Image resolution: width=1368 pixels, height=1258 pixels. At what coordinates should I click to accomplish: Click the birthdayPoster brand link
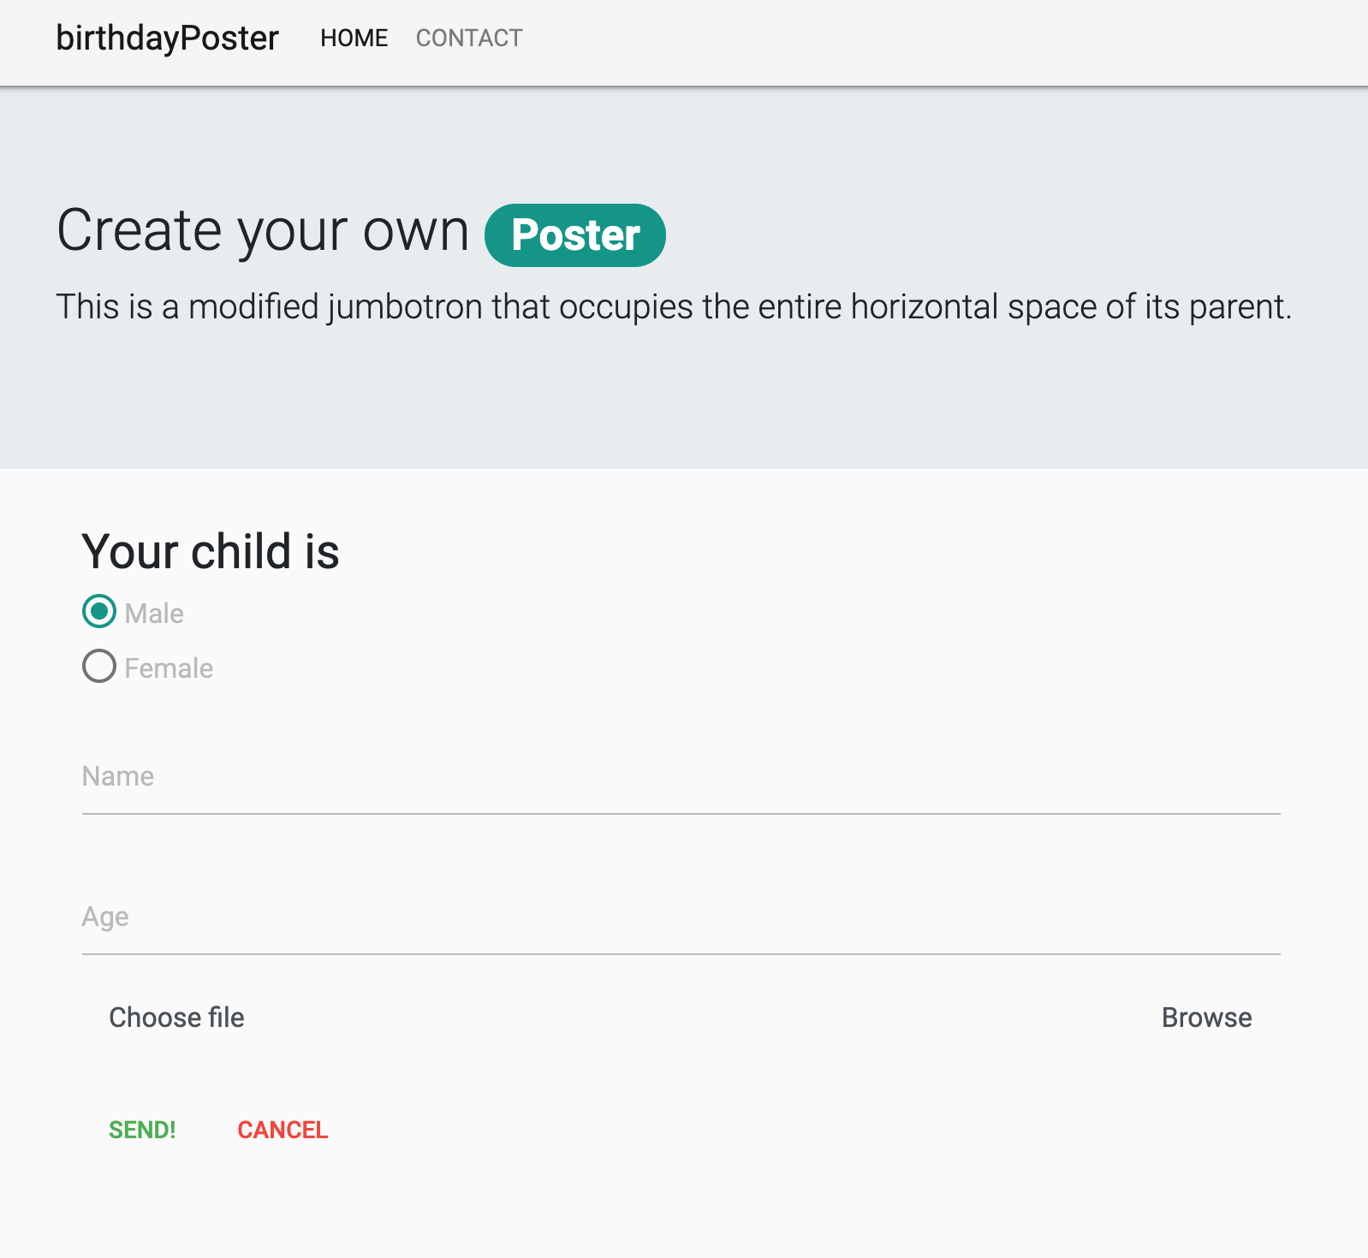pos(166,38)
